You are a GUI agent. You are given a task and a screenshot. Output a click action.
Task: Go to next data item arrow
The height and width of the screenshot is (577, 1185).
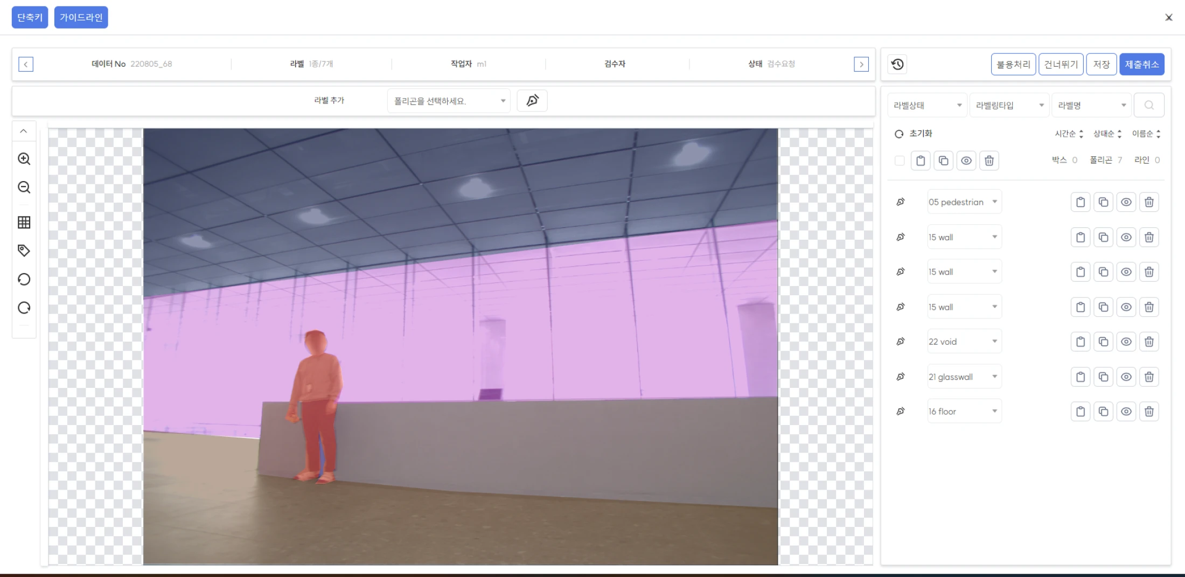[x=861, y=64]
